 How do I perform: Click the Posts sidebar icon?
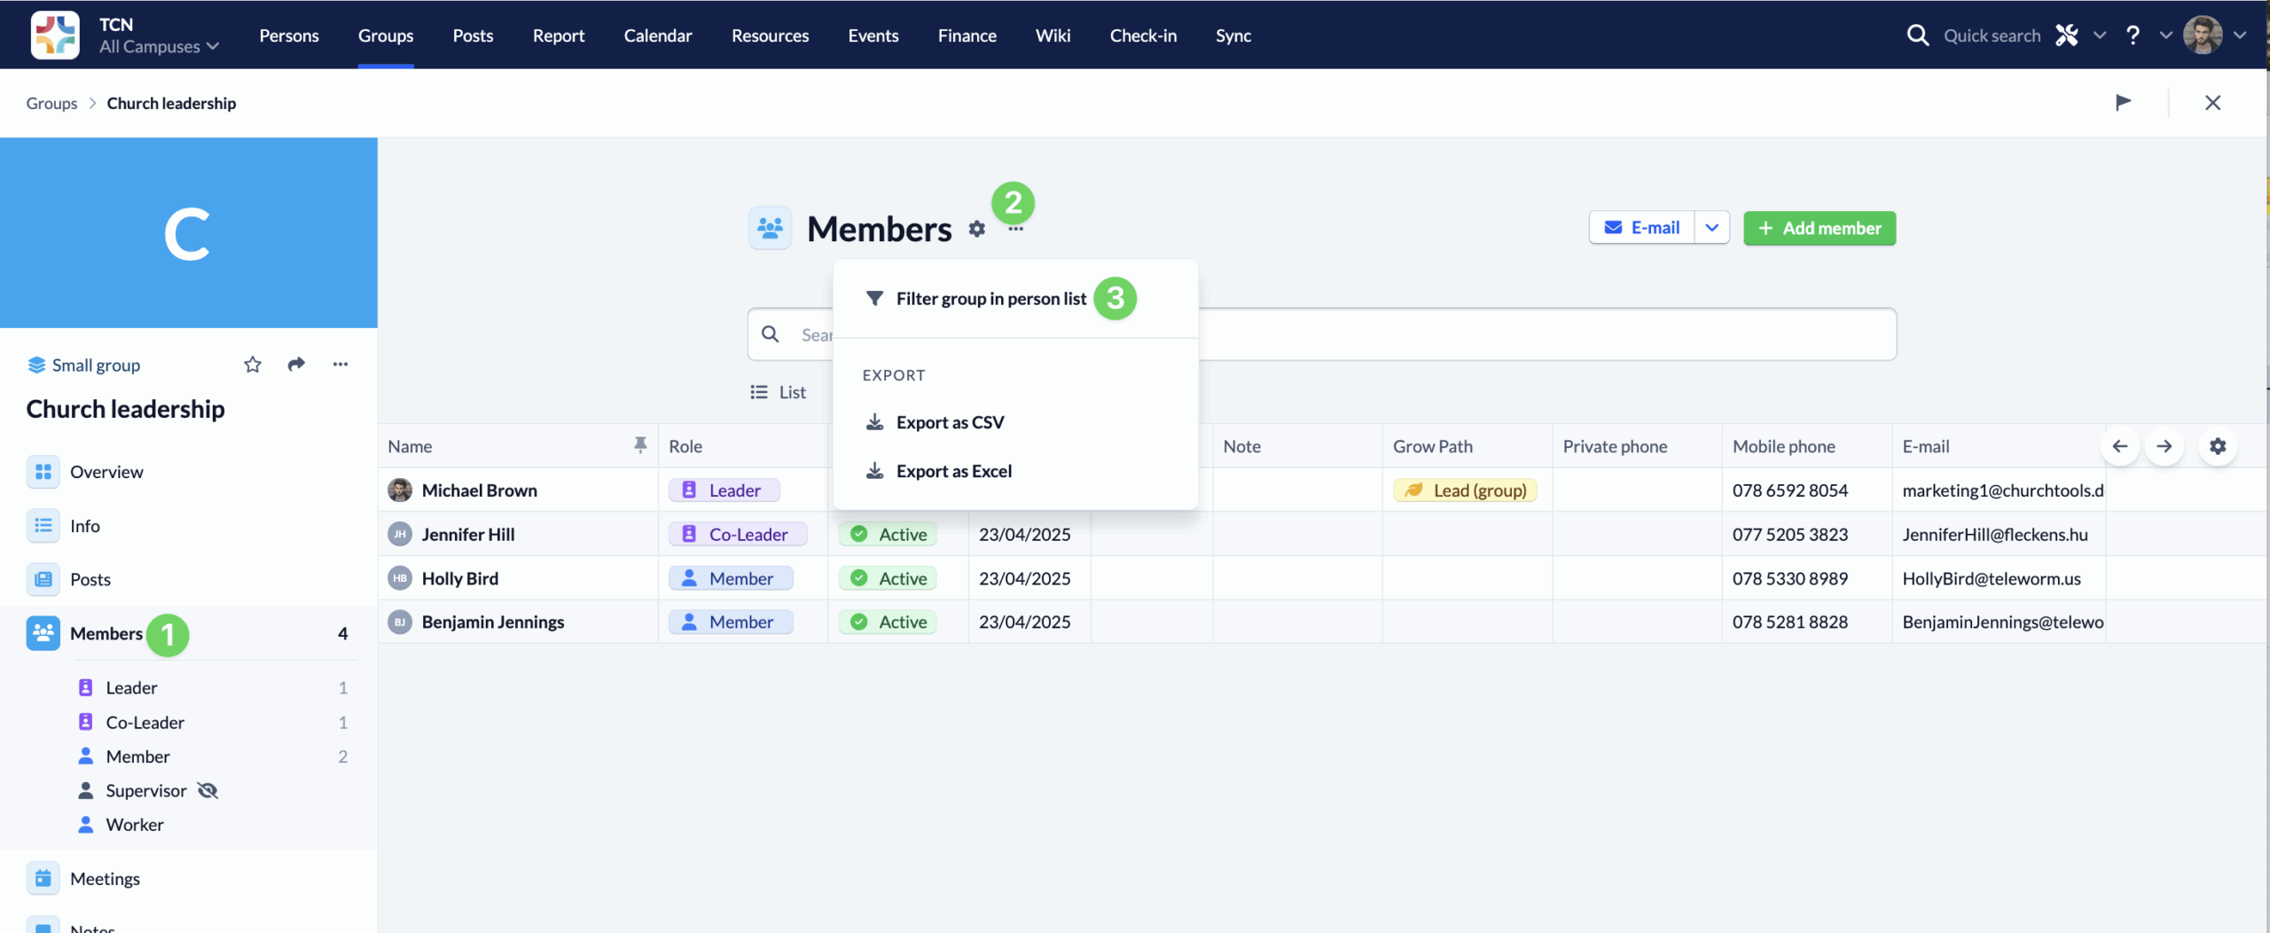coord(43,579)
